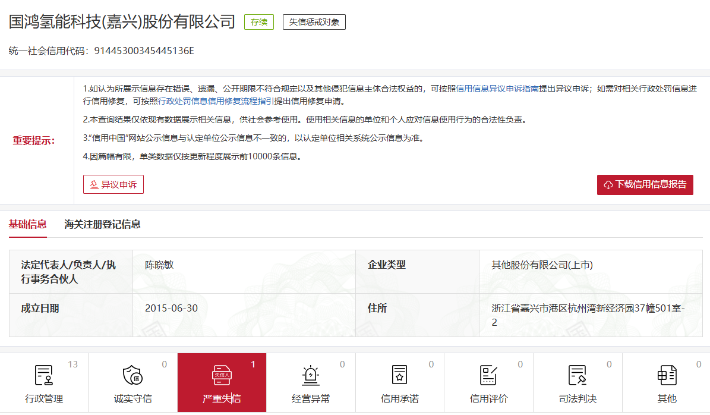Switch to the 基础信息 tab
The height and width of the screenshot is (415, 710).
tap(27, 224)
